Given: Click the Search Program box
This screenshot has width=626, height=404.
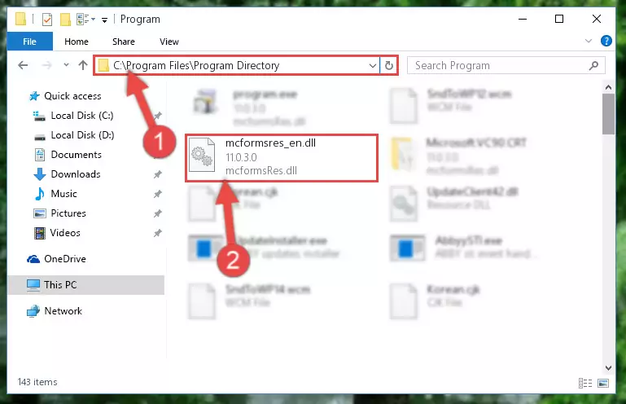Looking at the screenshot, I should [506, 65].
